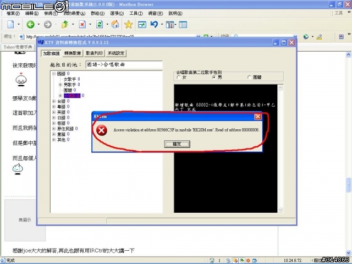
Task: Switch to the 系統設定 tab
Action: click(x=116, y=53)
